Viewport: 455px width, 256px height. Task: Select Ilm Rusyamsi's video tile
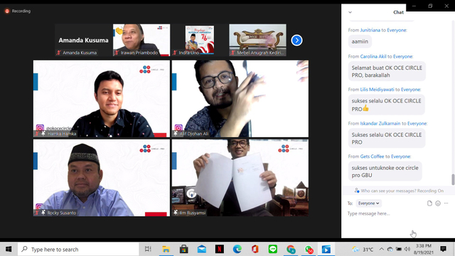[240, 178]
